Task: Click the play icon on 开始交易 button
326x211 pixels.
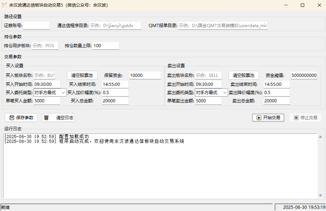Action: click(259, 118)
